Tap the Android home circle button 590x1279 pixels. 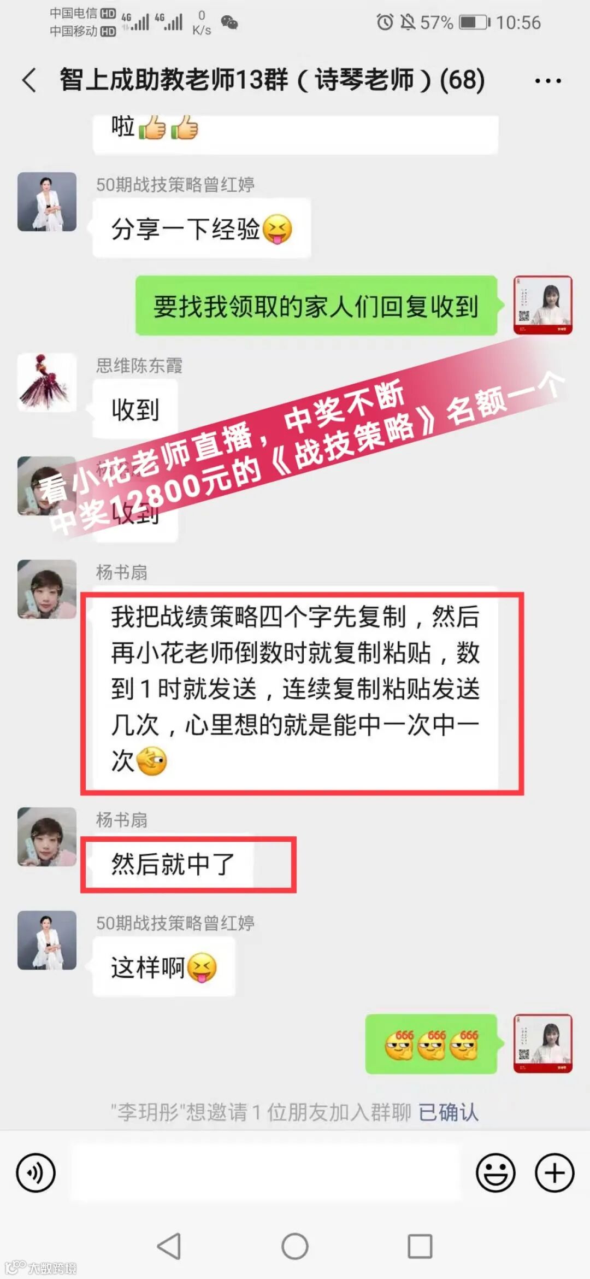tap(295, 1246)
